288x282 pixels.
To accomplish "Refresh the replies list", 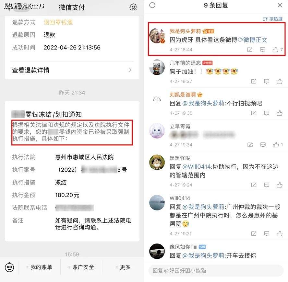I will pos(152,5).
